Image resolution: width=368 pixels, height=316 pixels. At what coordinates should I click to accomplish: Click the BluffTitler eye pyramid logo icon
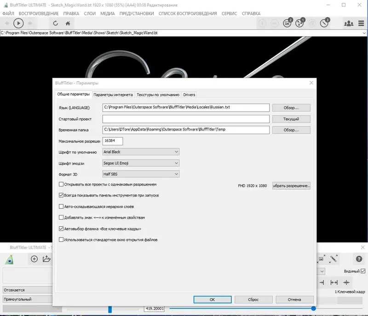9,260
